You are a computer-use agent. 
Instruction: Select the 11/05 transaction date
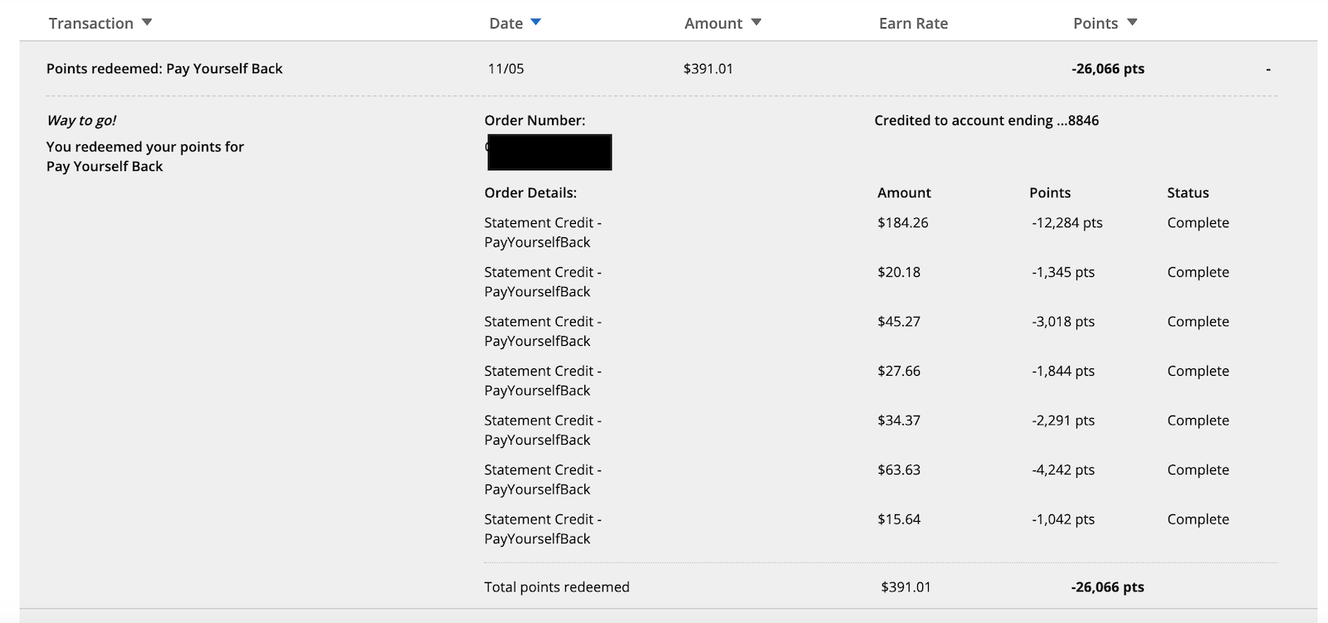click(505, 69)
